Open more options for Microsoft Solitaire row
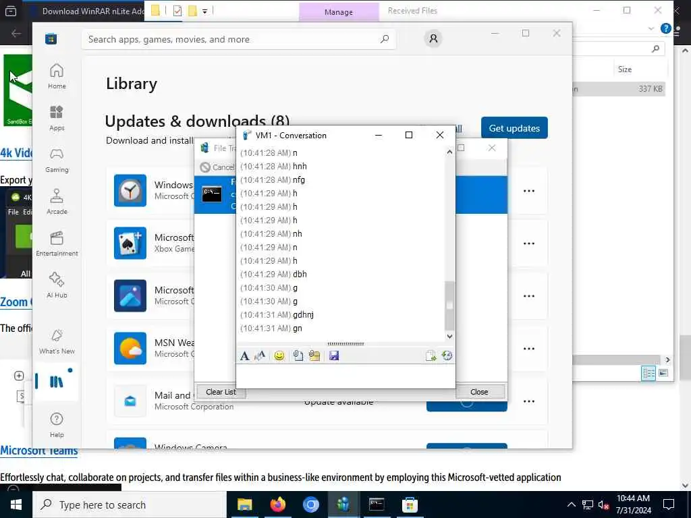Screen dimensions: 691x518 pyautogui.click(x=529, y=243)
